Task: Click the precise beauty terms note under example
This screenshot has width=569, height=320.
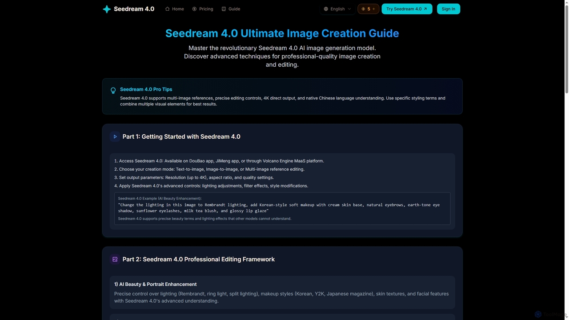Action: (204, 219)
